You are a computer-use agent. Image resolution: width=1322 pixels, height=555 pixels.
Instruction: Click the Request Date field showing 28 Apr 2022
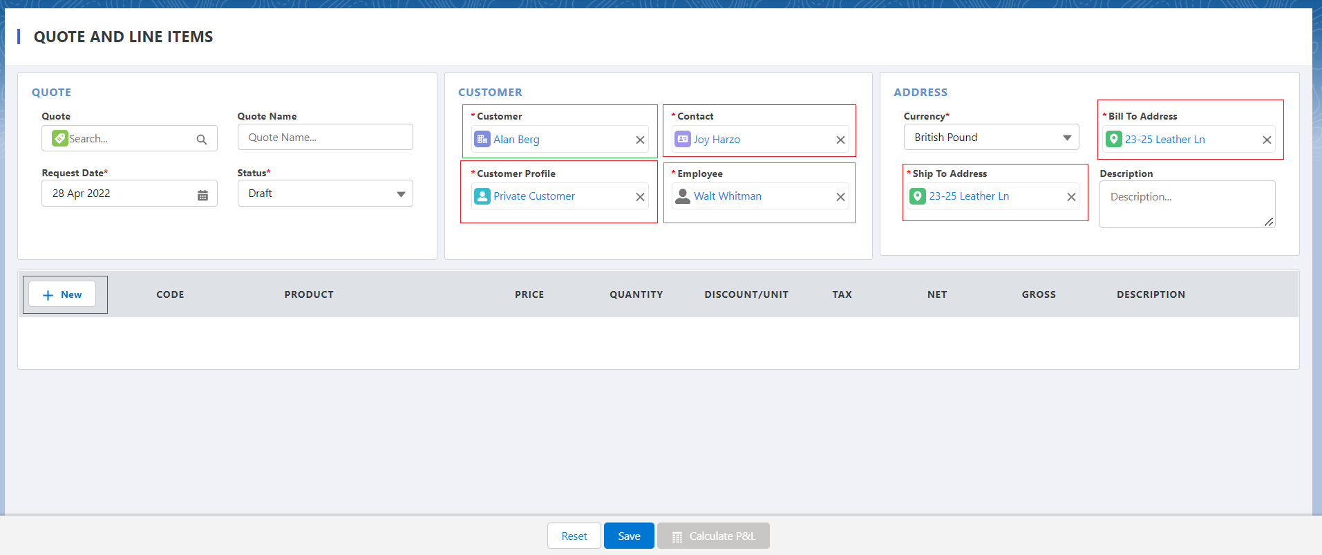tap(129, 194)
